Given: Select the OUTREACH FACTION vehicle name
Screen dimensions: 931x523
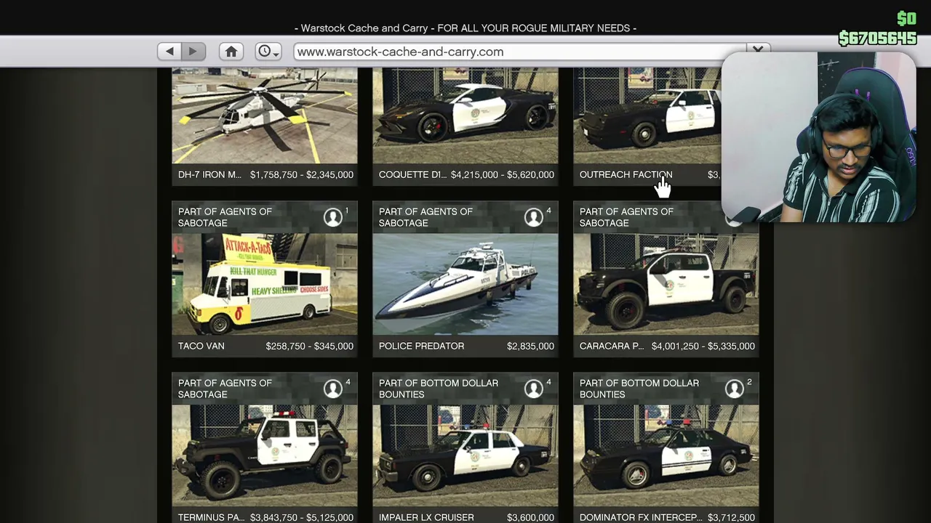Looking at the screenshot, I should click(626, 174).
